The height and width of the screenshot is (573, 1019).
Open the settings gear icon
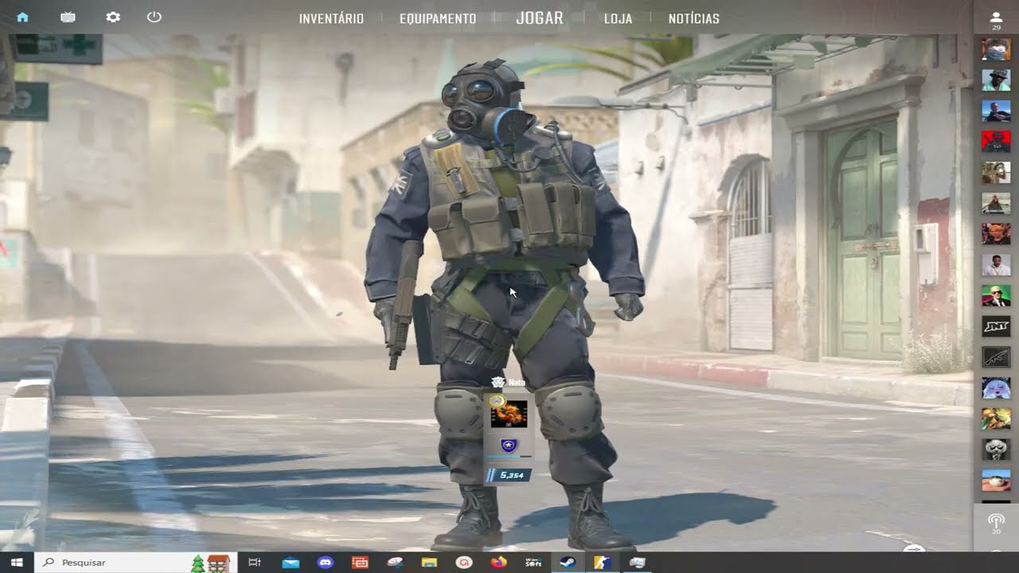tap(113, 17)
